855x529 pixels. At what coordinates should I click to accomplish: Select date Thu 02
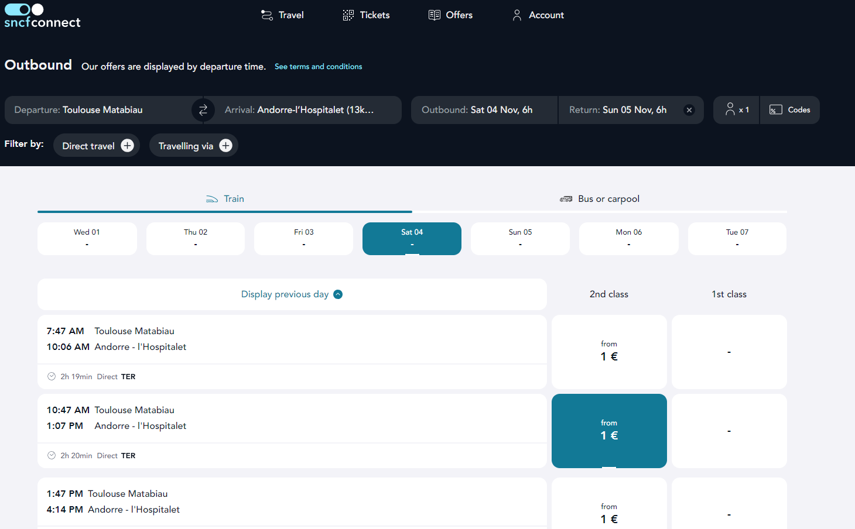[x=196, y=239]
